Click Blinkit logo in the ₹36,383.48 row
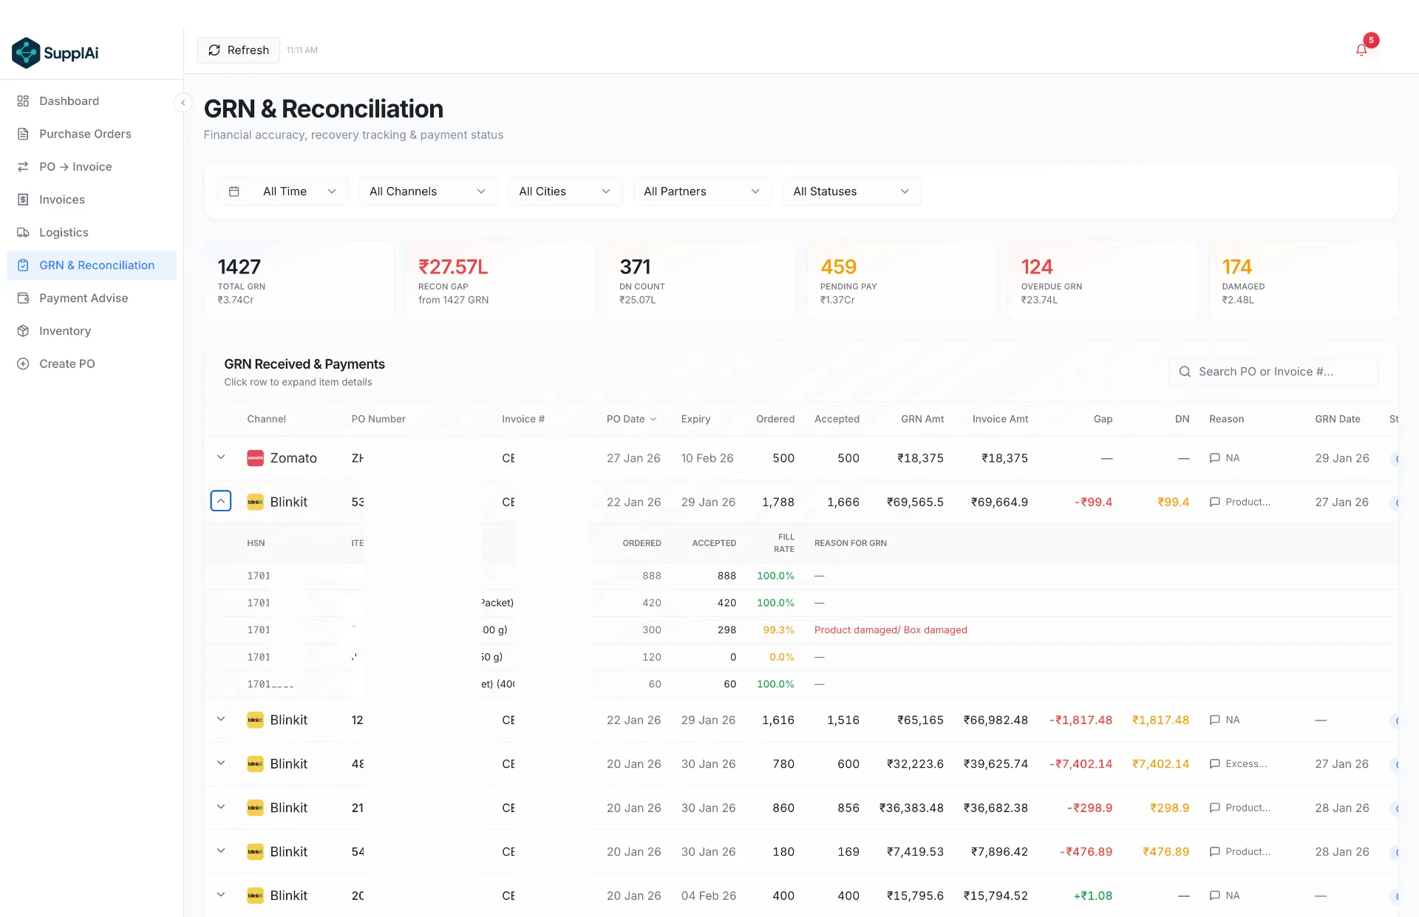This screenshot has height=917, width=1419. click(255, 808)
